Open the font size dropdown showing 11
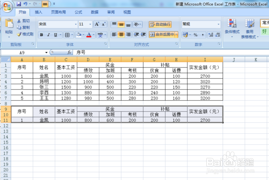The image size is (269, 180). 90,24
